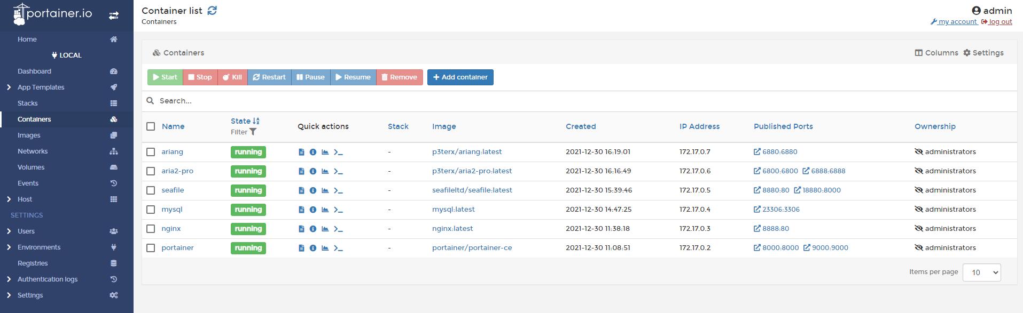The height and width of the screenshot is (313, 1023).
Task: Expand Authentication logs in sidebar
Action: [x=9, y=279]
